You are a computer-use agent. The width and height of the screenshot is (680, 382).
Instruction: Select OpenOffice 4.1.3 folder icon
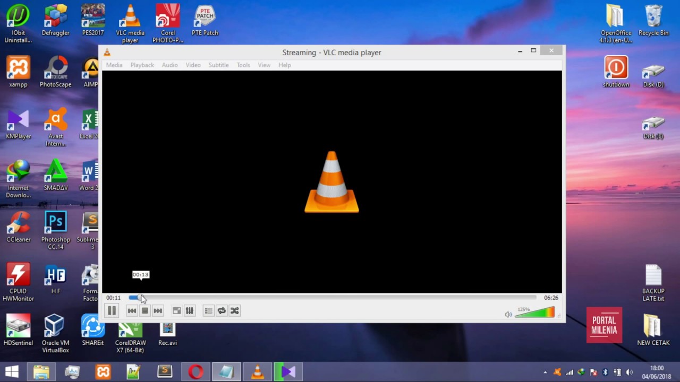tap(616, 24)
